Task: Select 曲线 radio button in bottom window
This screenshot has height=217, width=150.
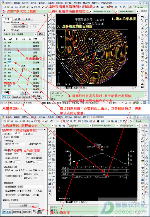Action: (x=26, y=191)
